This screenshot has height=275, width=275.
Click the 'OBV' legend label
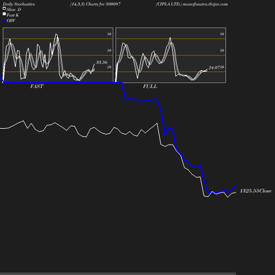[11, 20]
